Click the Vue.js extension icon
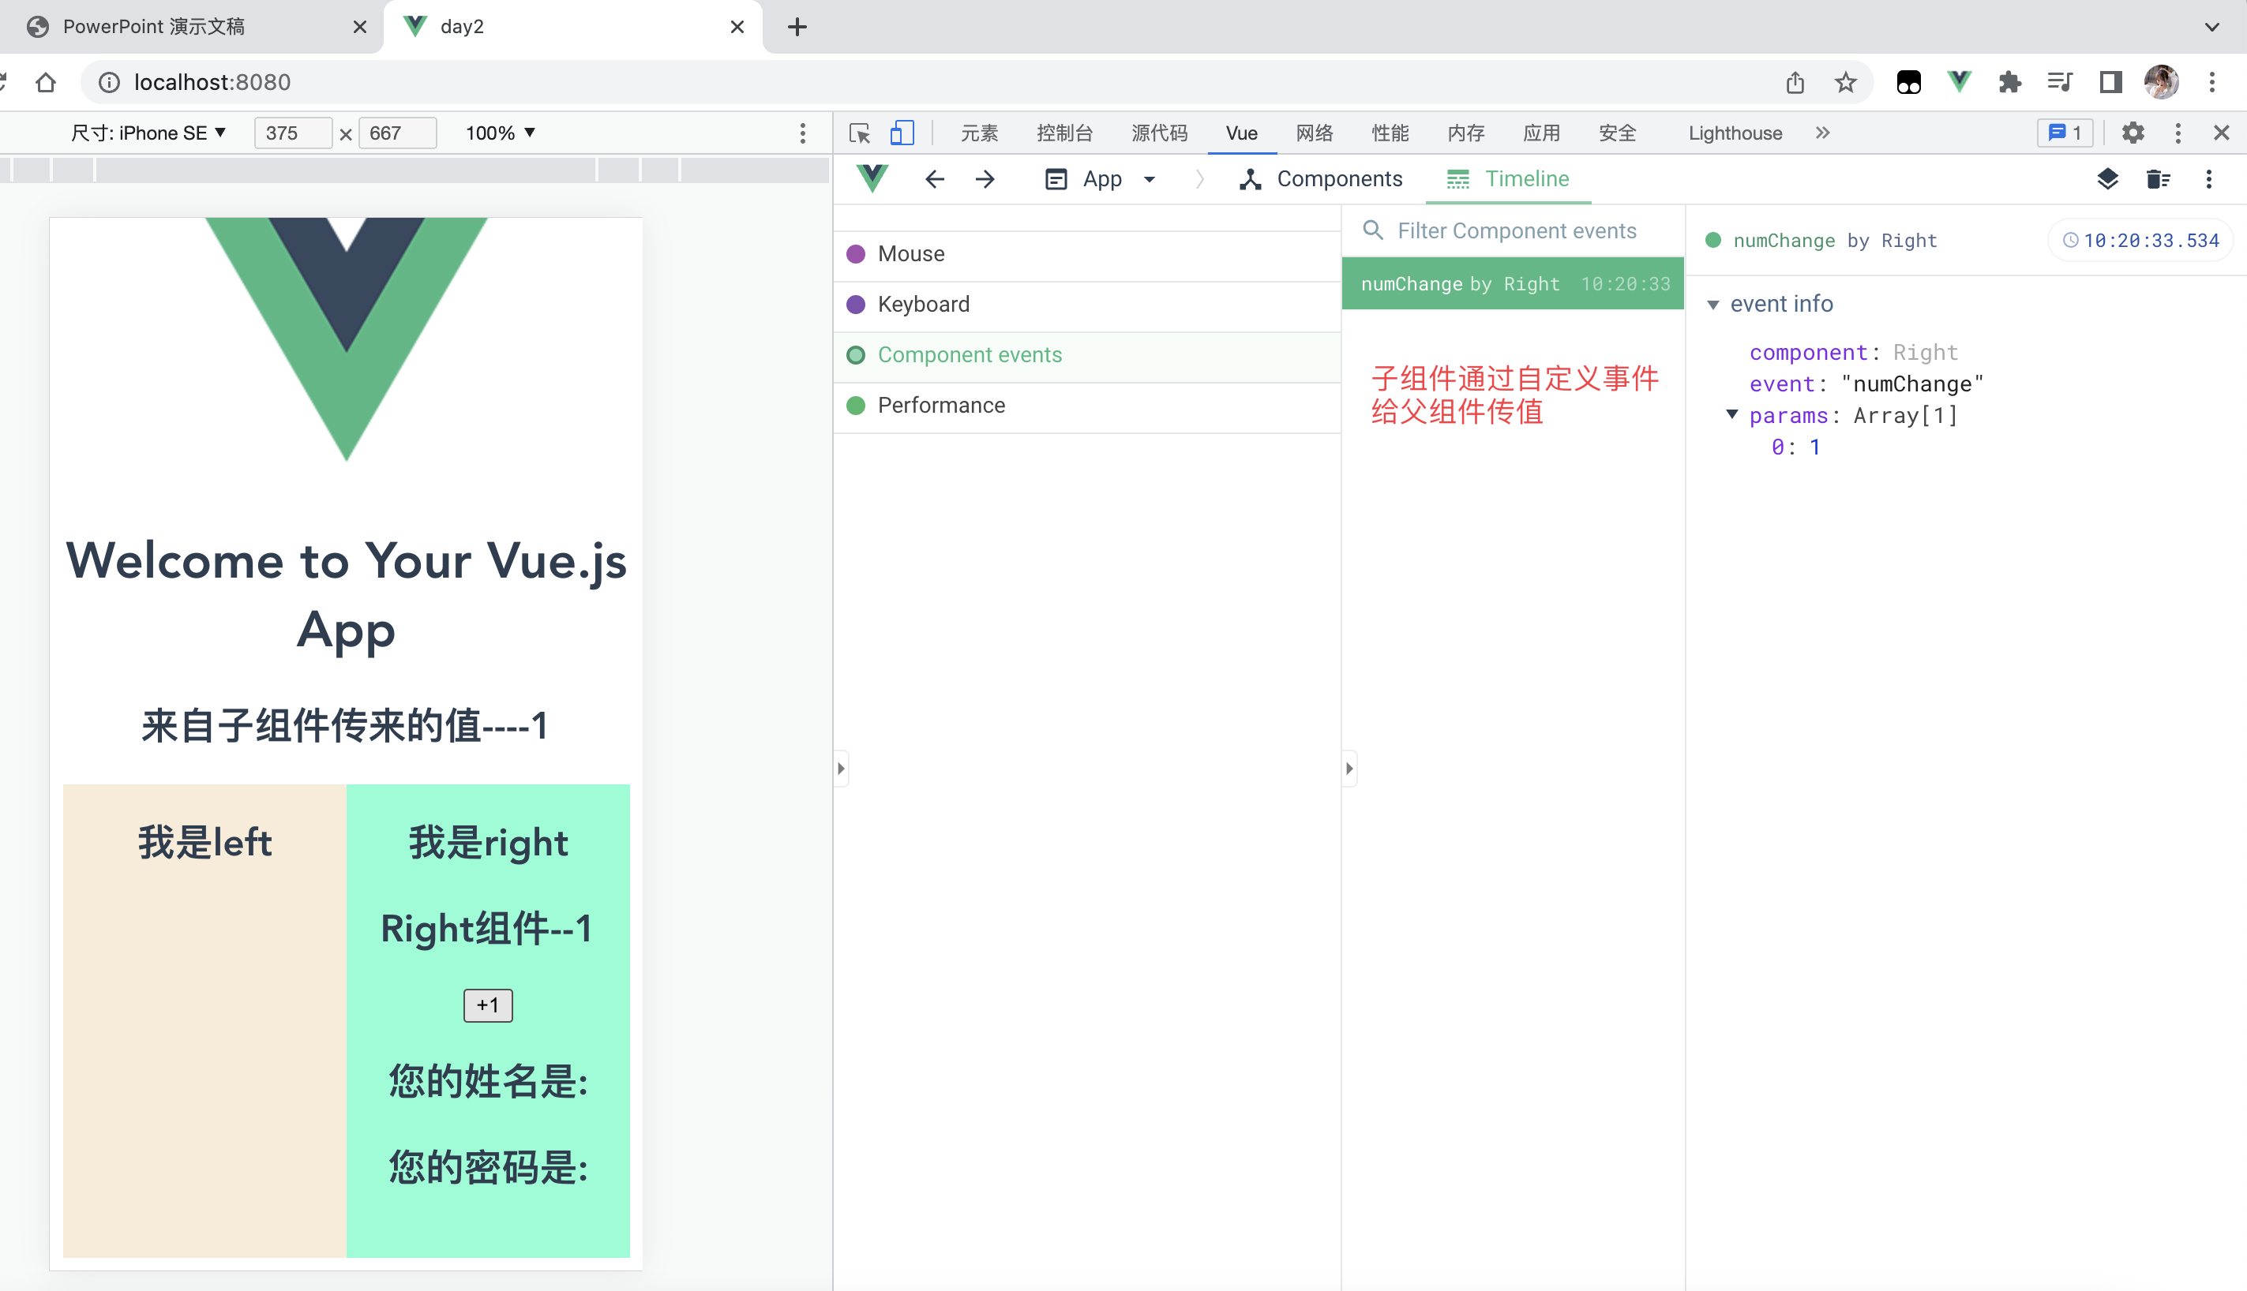Image resolution: width=2247 pixels, height=1291 pixels. [1959, 82]
